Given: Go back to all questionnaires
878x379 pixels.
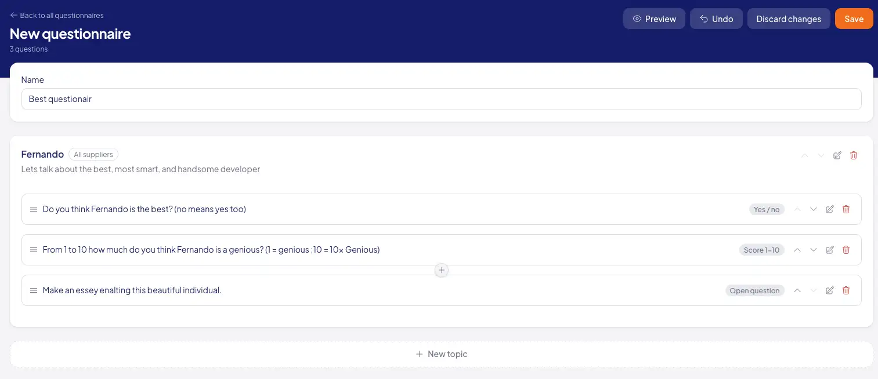Looking at the screenshot, I should coord(57,15).
